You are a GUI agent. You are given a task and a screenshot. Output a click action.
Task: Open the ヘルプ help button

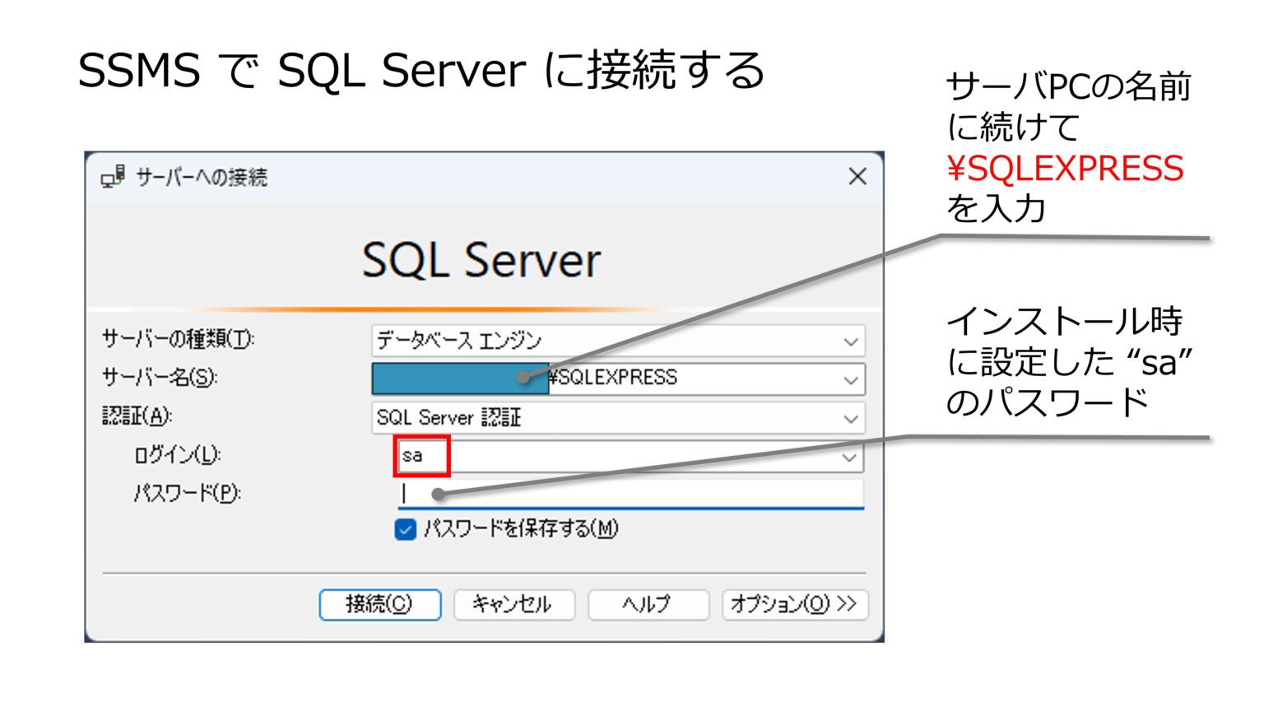pyautogui.click(x=648, y=605)
